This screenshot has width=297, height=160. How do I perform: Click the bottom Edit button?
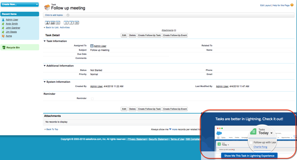click(x=124, y=109)
